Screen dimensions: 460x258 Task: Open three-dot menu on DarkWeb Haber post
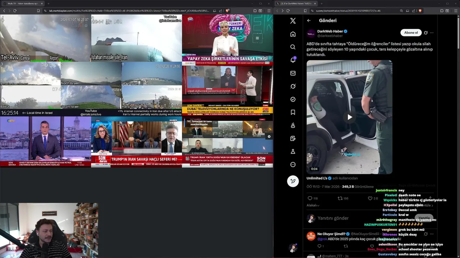pyautogui.click(x=432, y=33)
